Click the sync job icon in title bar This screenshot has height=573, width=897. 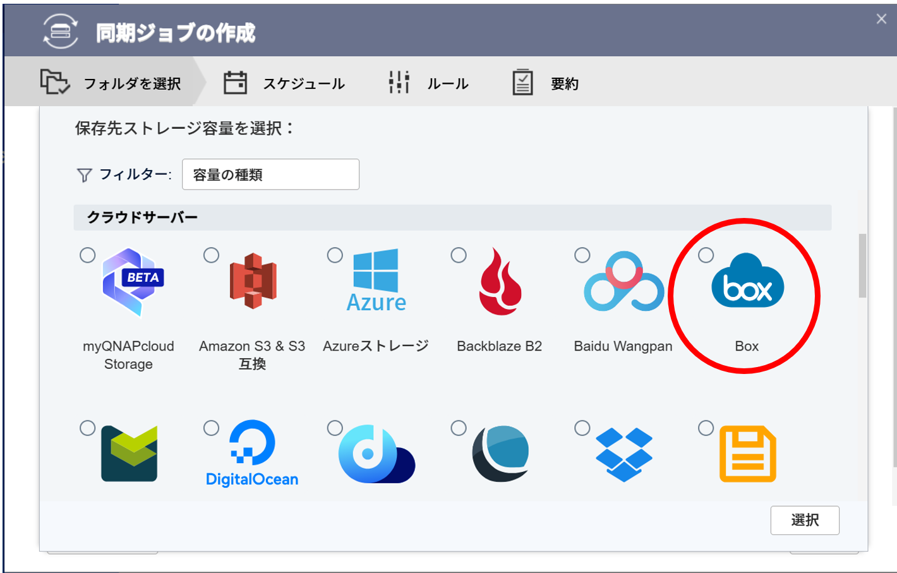point(61,31)
